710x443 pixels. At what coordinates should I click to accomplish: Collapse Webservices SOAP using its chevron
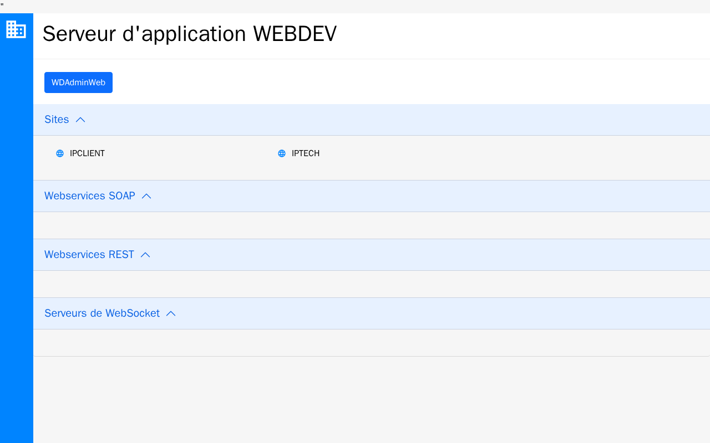pos(146,196)
